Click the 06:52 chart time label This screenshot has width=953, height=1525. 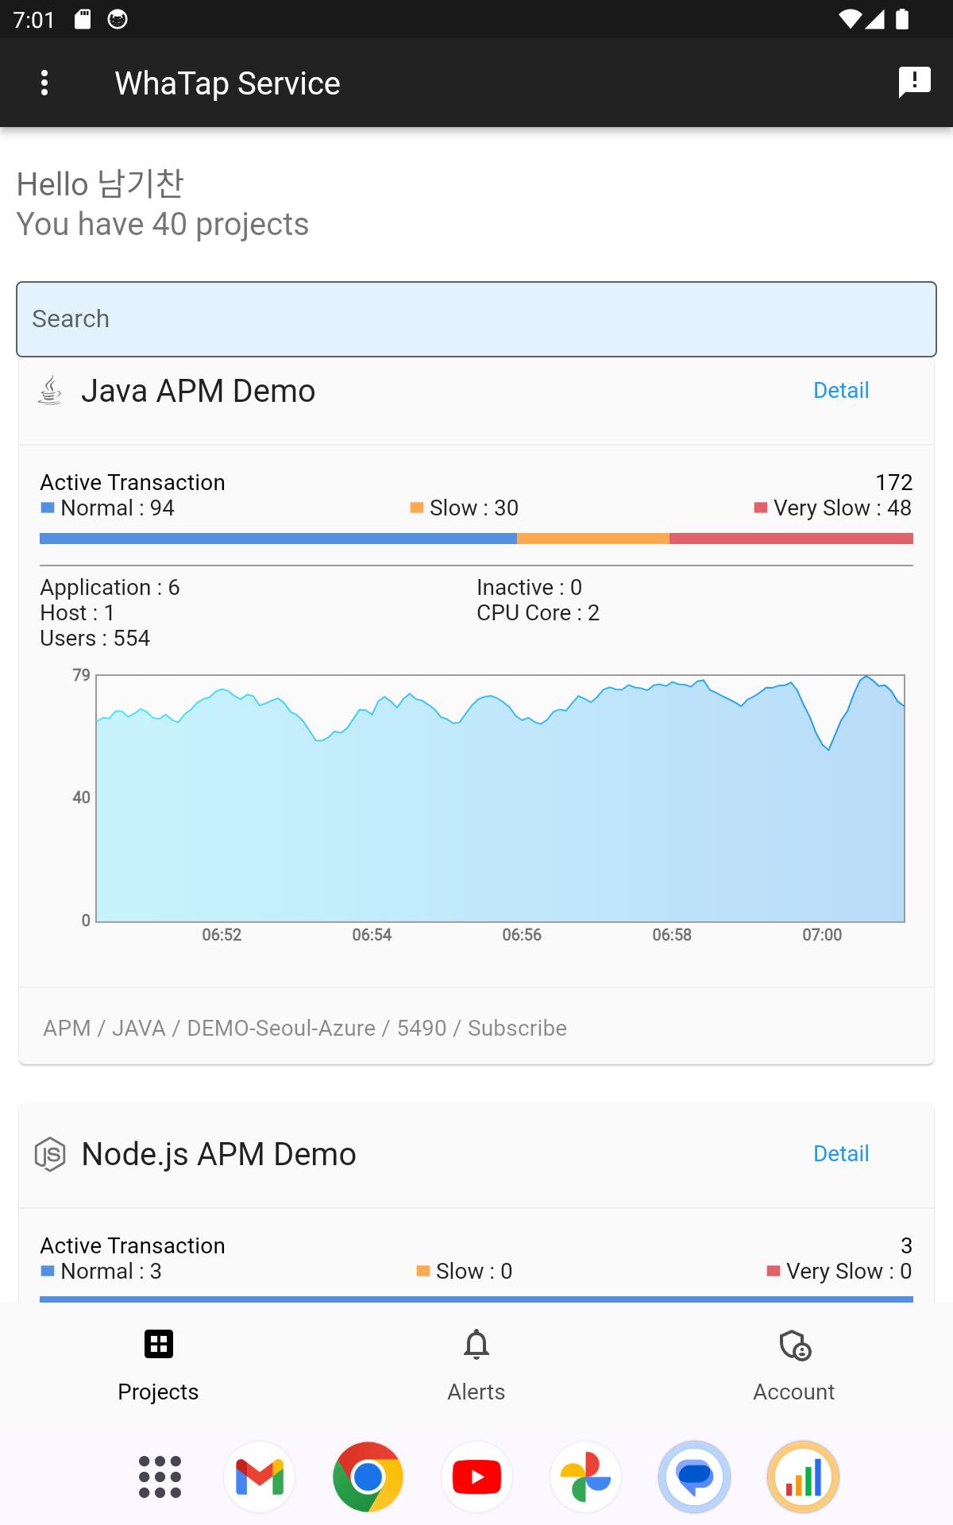pyautogui.click(x=222, y=935)
